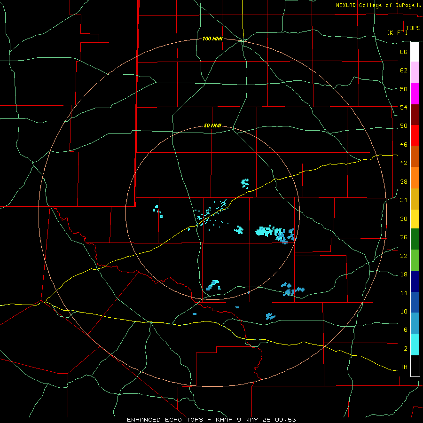The height and width of the screenshot is (423, 423).
Task: Click the legend value 34
Action: (404, 200)
